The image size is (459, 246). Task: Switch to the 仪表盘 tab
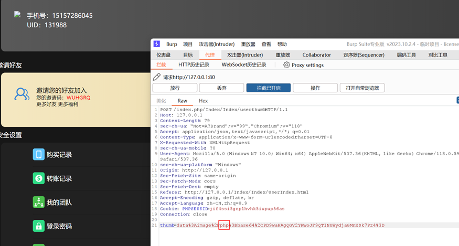coord(163,55)
